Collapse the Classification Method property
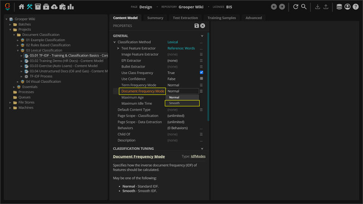Screen dimensions: 363x204 114,42
